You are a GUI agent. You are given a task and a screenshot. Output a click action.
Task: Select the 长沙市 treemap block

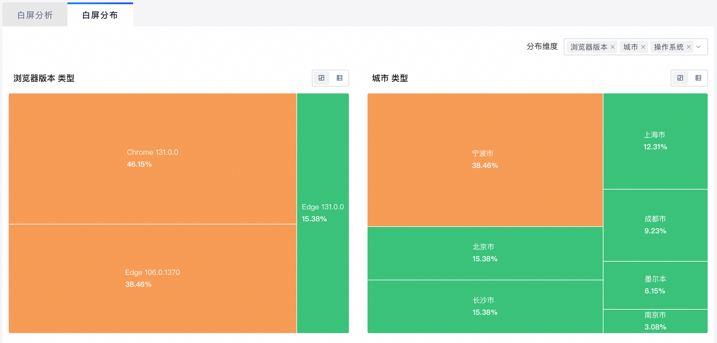485,306
